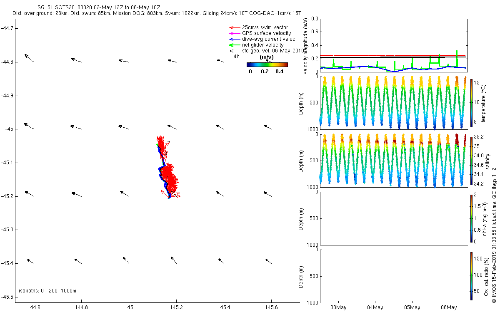This screenshot has width=500, height=312.
Task: Click the '145.6' longitude tick label
Action: click(x=272, y=307)
